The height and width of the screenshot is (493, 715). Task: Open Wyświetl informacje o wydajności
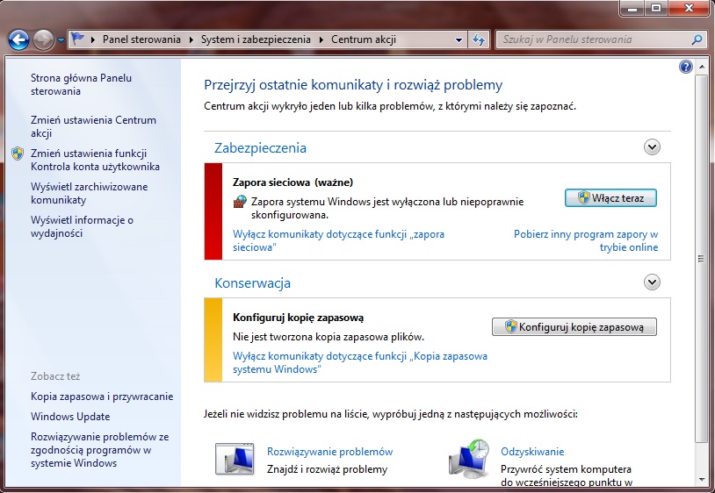(82, 226)
